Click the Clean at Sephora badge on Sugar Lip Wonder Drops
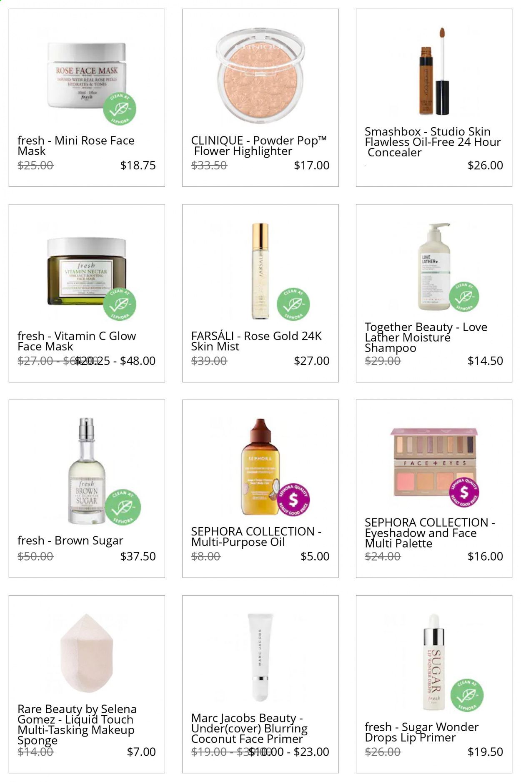This screenshot has width=521, height=782. click(x=467, y=695)
